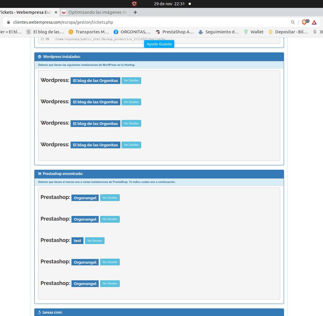Click first El blog de las Orgonitas label
The height and width of the screenshot is (316, 323).
point(95,81)
